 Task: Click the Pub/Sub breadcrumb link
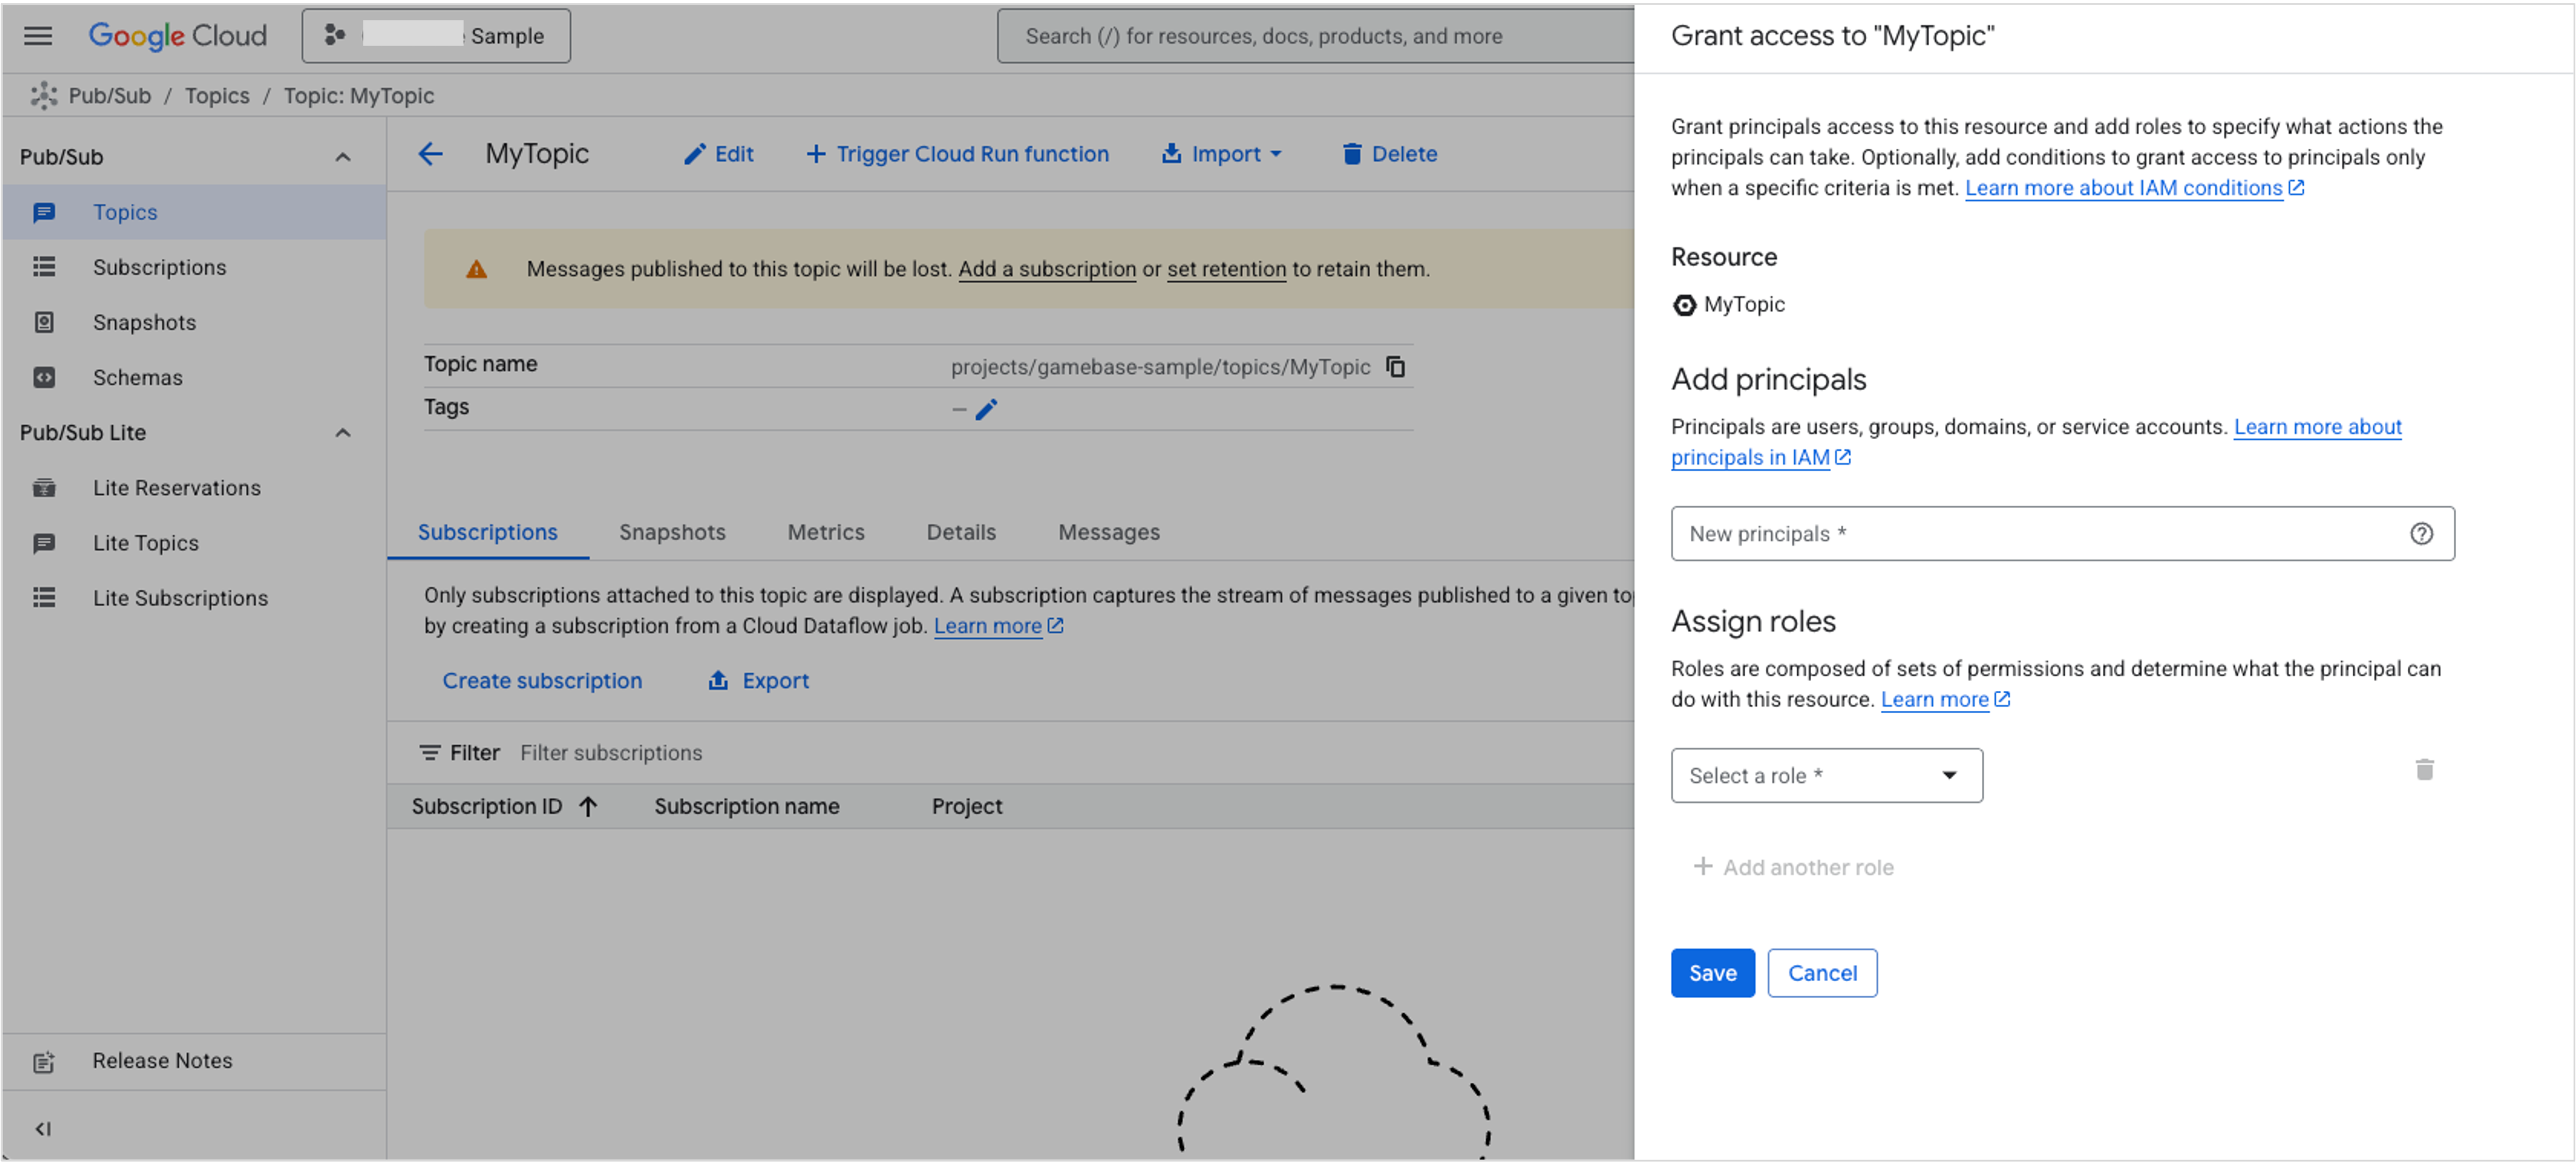[109, 96]
